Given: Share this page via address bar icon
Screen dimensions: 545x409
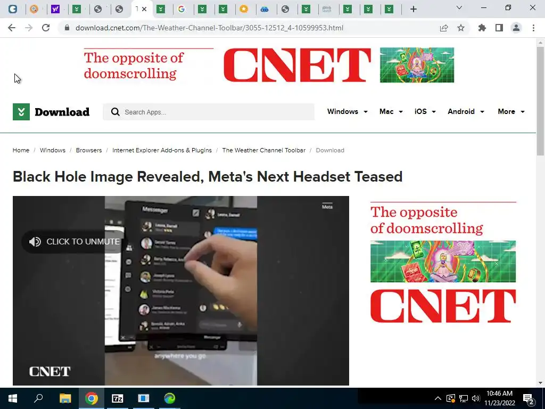Looking at the screenshot, I should coord(444,28).
